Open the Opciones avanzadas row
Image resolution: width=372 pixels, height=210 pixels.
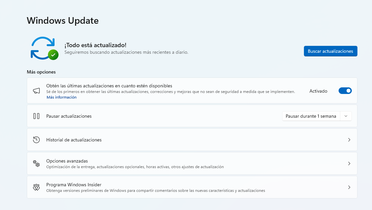(192, 164)
